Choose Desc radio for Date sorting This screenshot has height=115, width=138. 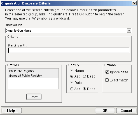click(x=84, y=89)
